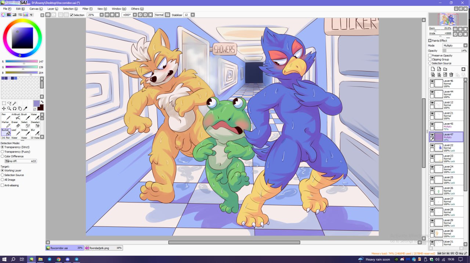Delete layer using the trash icon
This screenshot has width=470, height=263.
coord(451,74)
